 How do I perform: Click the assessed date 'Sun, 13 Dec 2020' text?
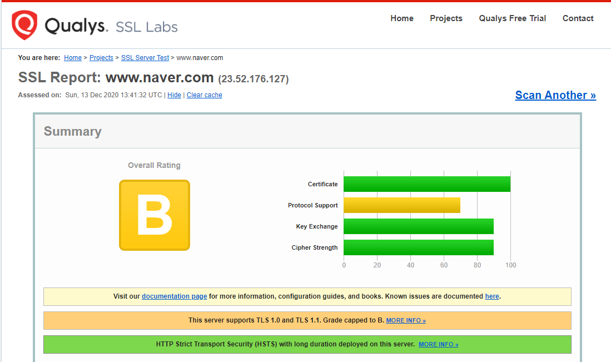[92, 95]
